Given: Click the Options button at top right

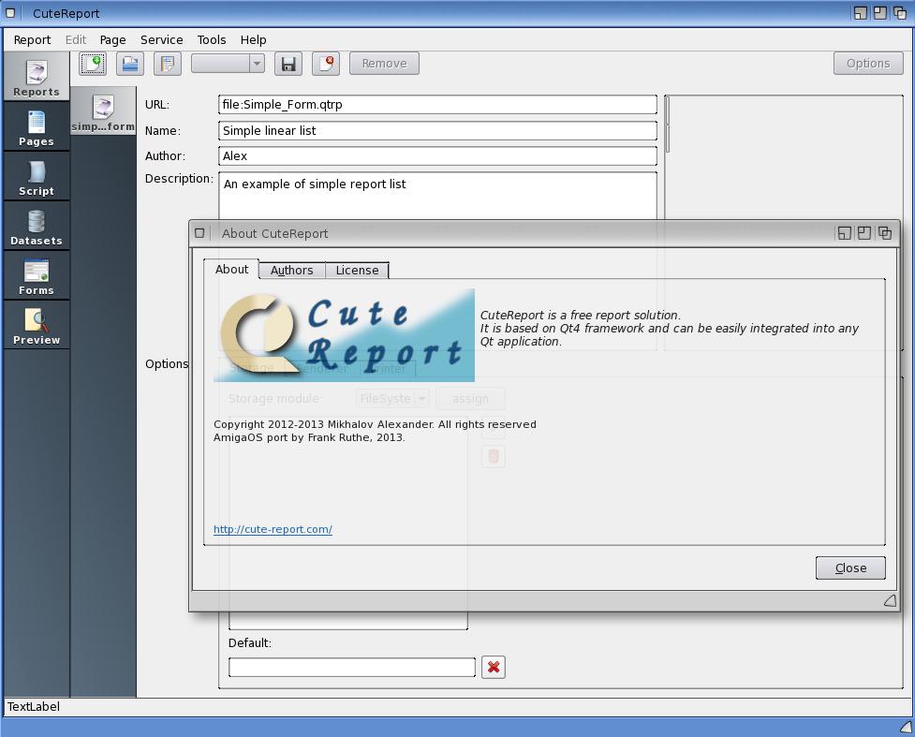Looking at the screenshot, I should click(x=868, y=64).
